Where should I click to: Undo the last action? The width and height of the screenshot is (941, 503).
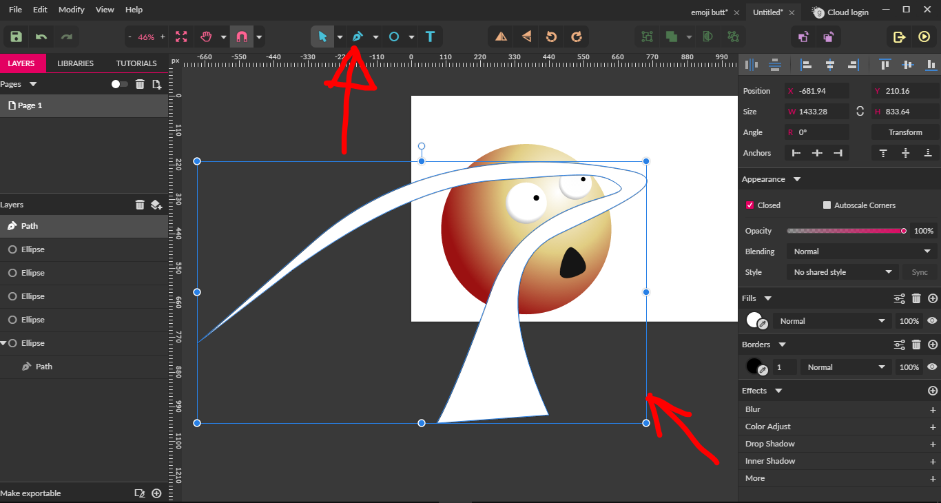(x=41, y=37)
